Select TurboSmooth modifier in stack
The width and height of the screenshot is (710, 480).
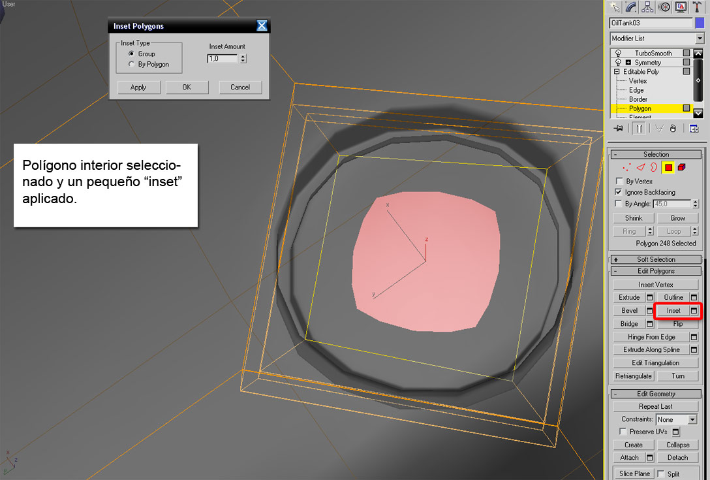(x=653, y=53)
